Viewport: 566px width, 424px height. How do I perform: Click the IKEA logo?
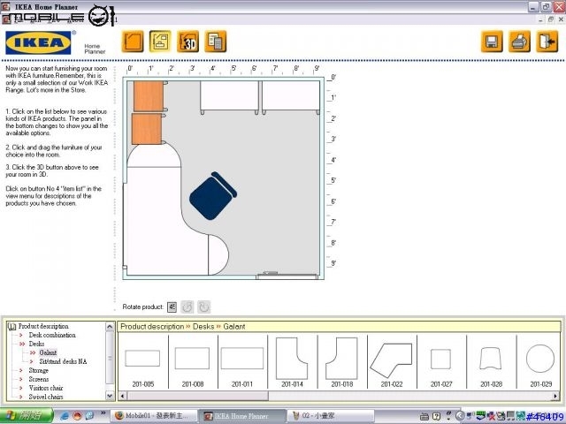point(38,42)
